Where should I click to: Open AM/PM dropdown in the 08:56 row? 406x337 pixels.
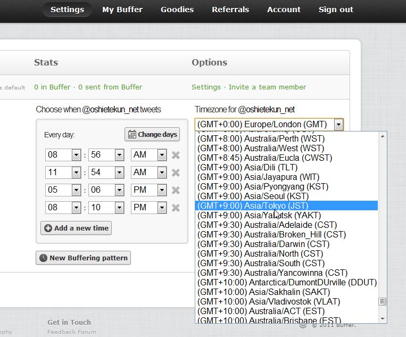(x=148, y=154)
